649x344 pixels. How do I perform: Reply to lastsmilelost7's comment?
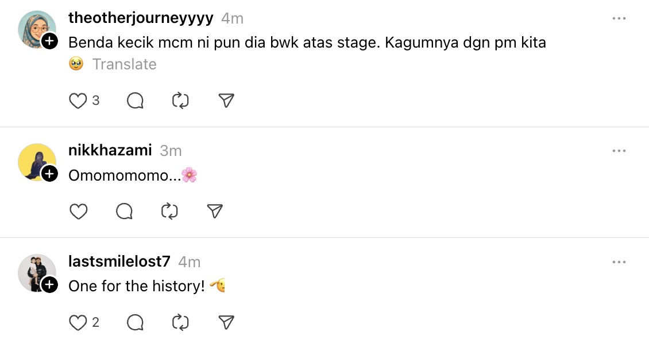click(x=135, y=323)
